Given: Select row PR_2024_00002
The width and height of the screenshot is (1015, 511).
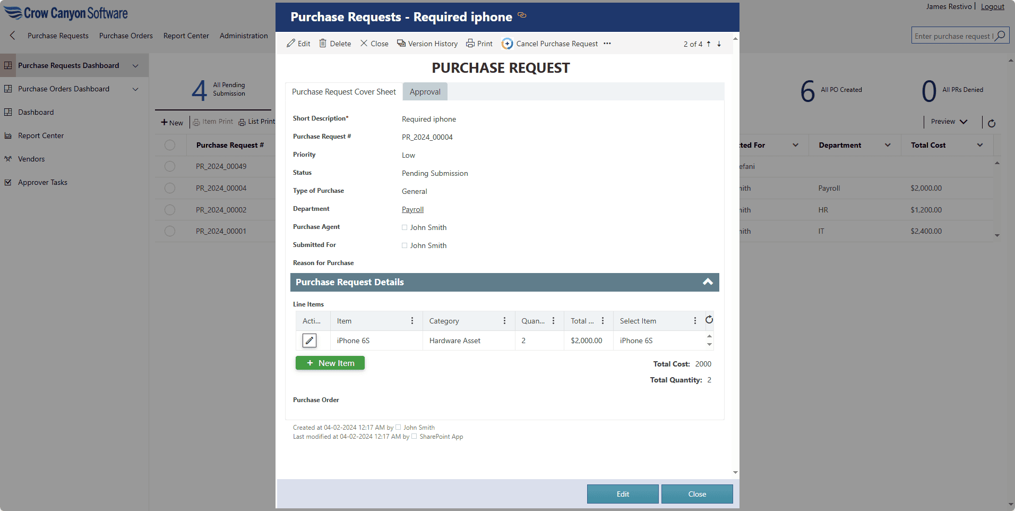Looking at the screenshot, I should tap(170, 210).
